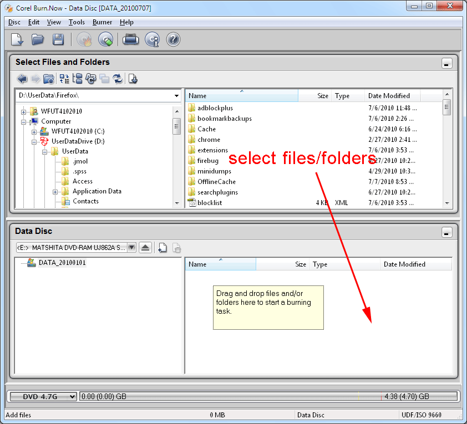Viewport: 467px width, 424px height.
Task: Eject the disc drive tray
Action: 145,248
